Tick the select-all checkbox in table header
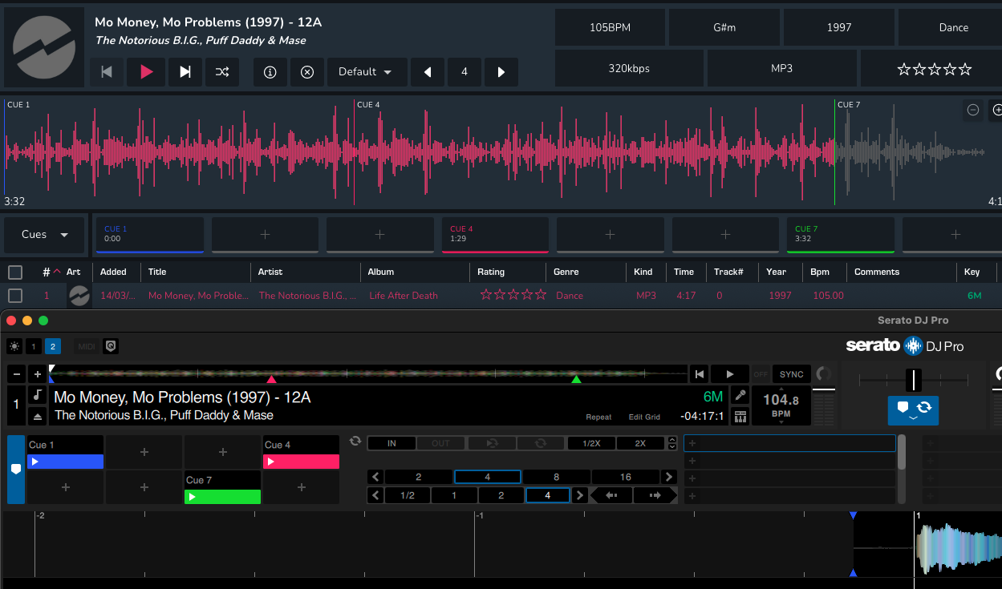This screenshot has width=1002, height=589. coord(15,272)
